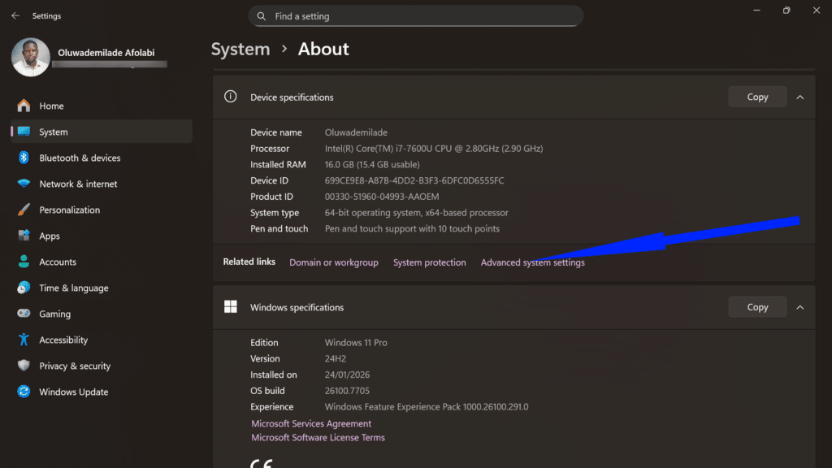Collapse the Device specifications section
This screenshot has height=468, width=832.
800,96
